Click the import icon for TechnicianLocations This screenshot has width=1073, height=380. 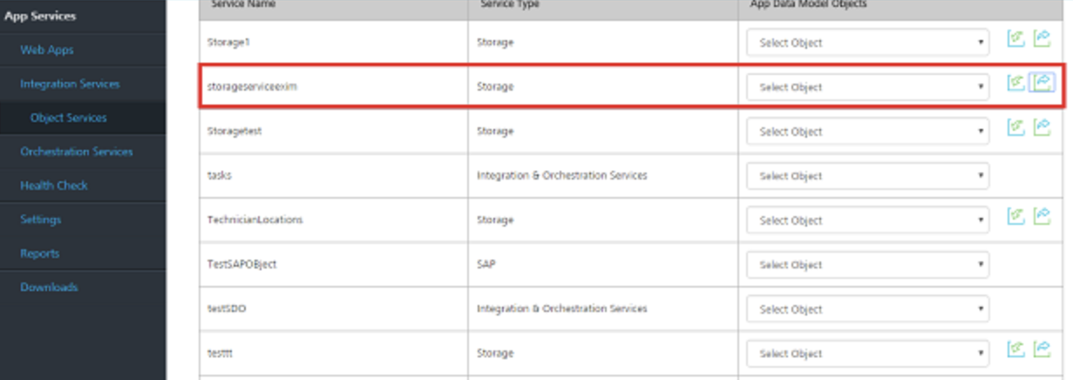coord(1015,216)
